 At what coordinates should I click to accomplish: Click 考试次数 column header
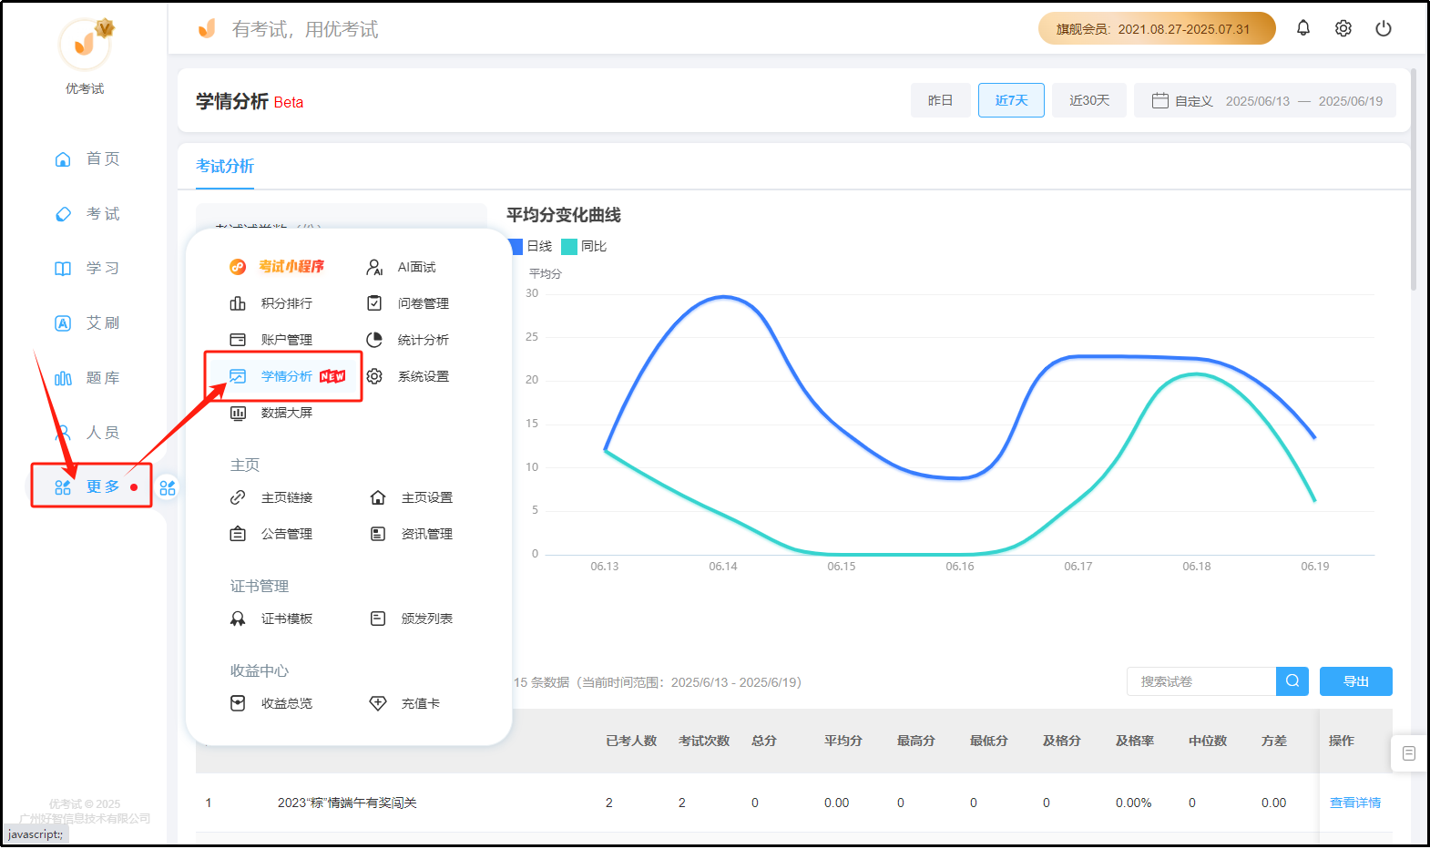coord(704,741)
